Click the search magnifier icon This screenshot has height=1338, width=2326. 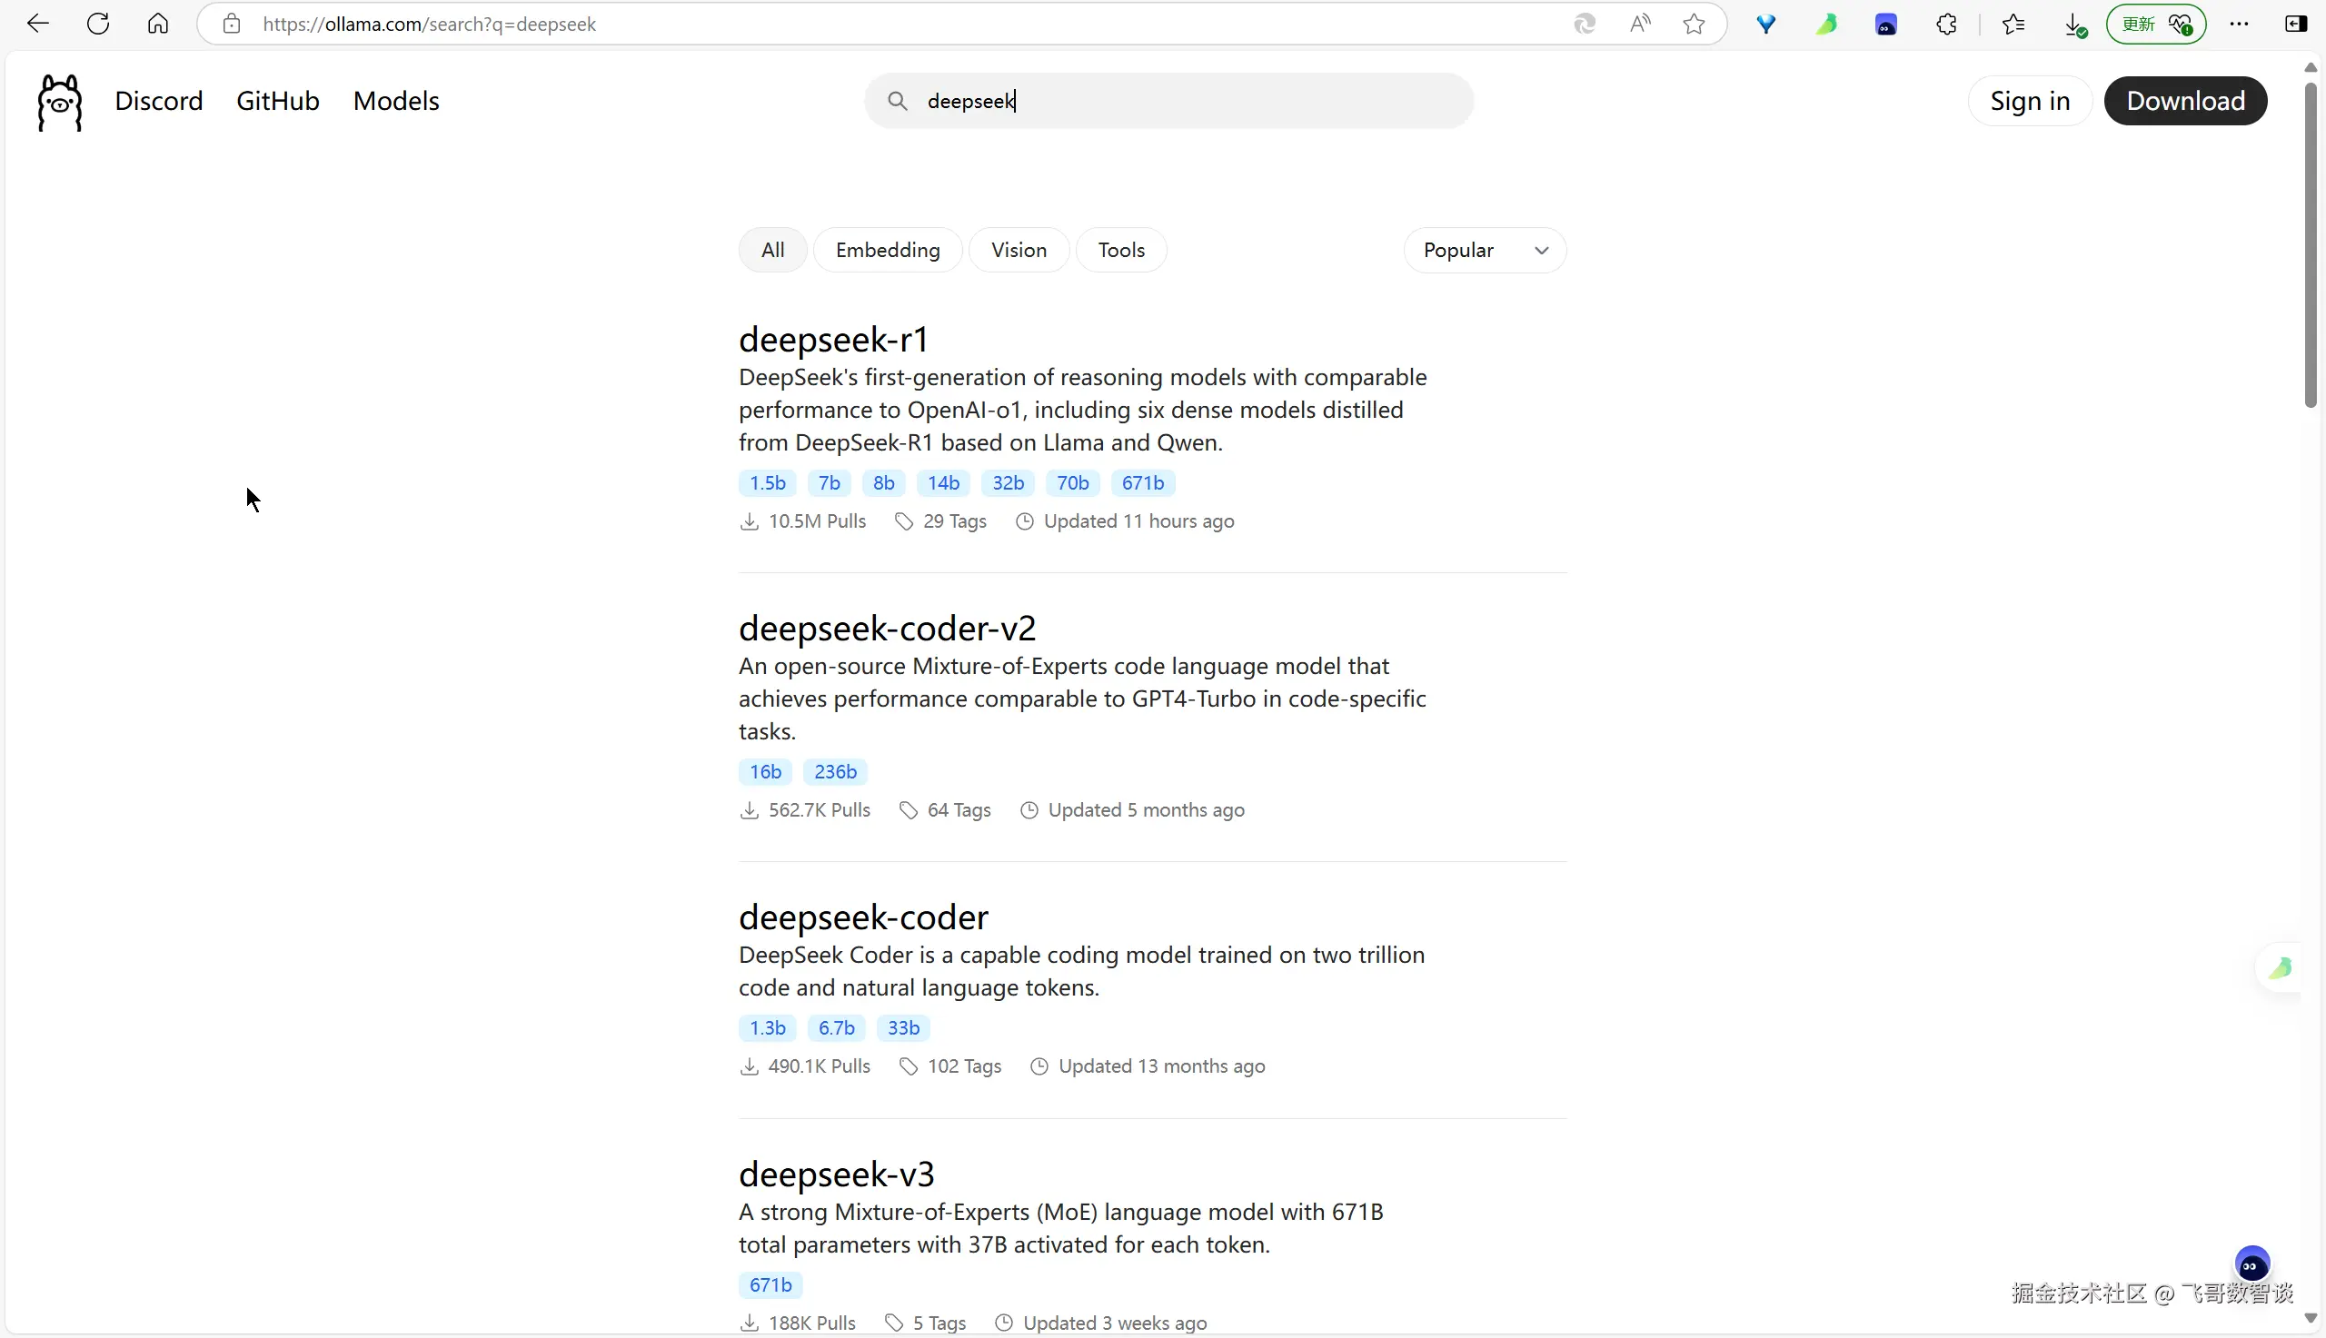point(897,101)
